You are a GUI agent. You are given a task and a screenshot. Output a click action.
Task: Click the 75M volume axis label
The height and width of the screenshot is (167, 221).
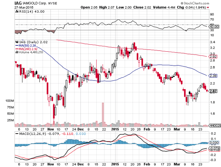10,107
